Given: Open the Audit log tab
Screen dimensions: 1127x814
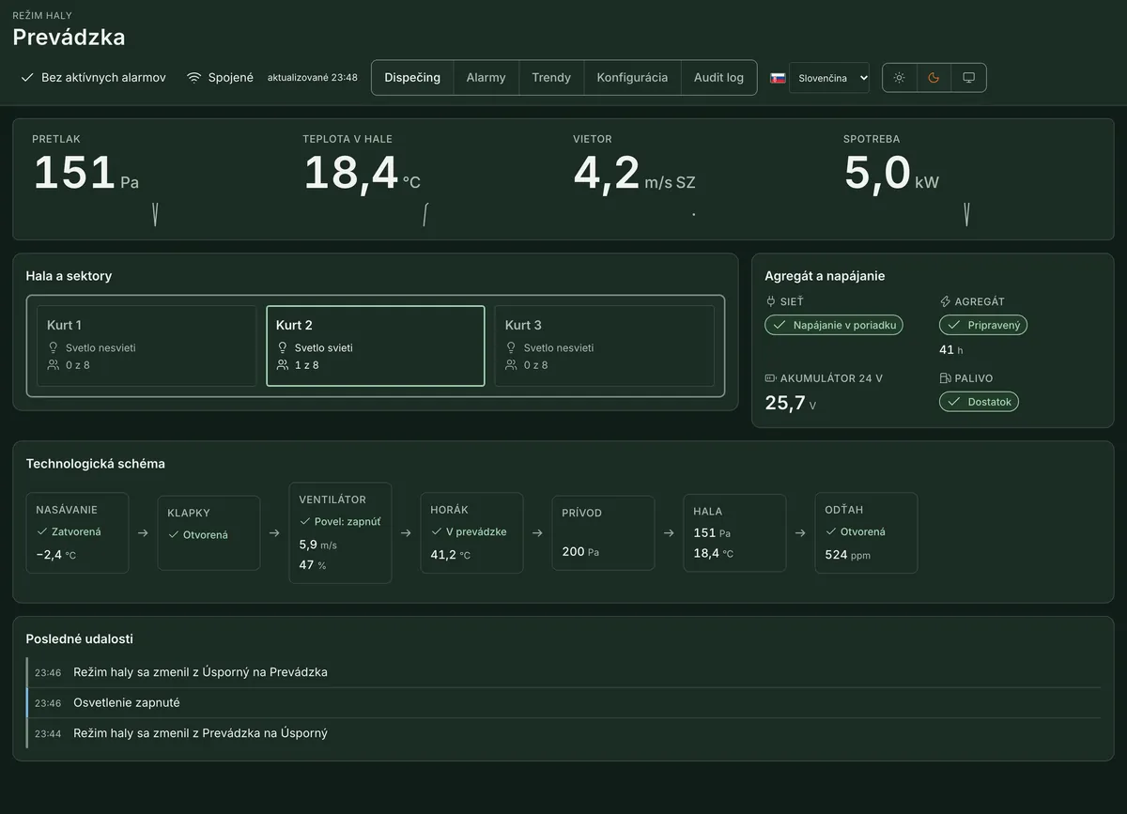Looking at the screenshot, I should point(718,78).
